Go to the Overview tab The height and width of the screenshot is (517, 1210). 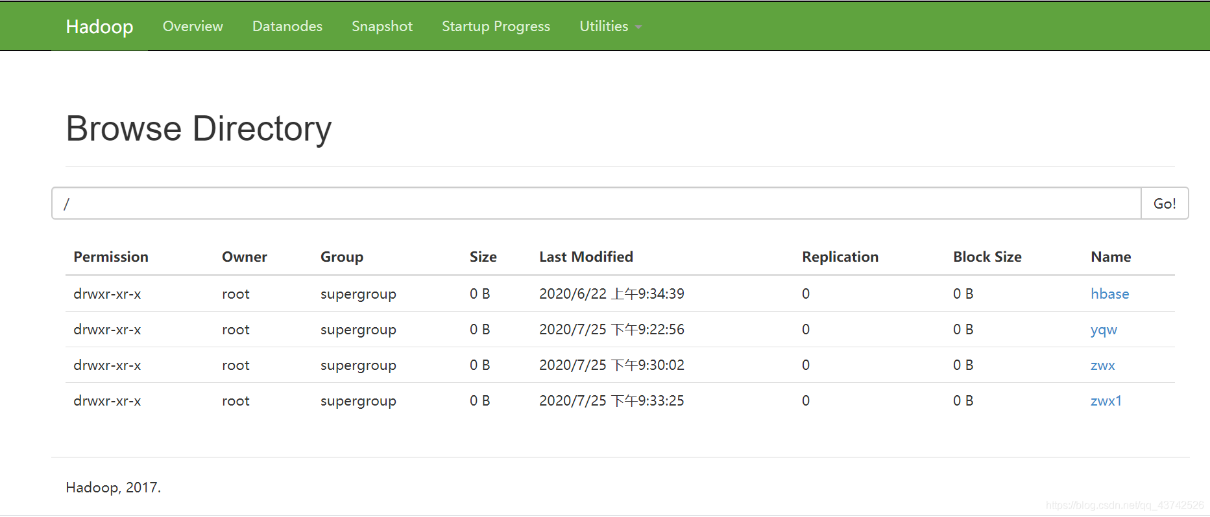coord(193,27)
